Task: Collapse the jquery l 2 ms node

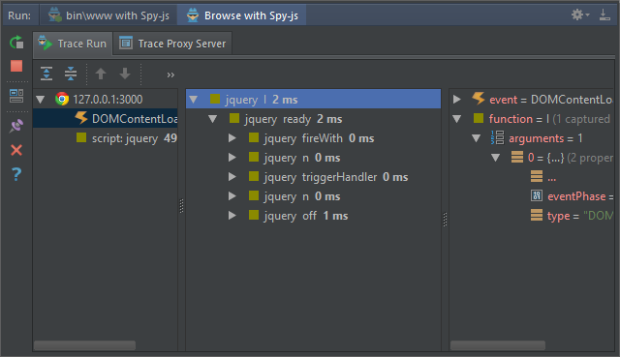Action: click(194, 99)
